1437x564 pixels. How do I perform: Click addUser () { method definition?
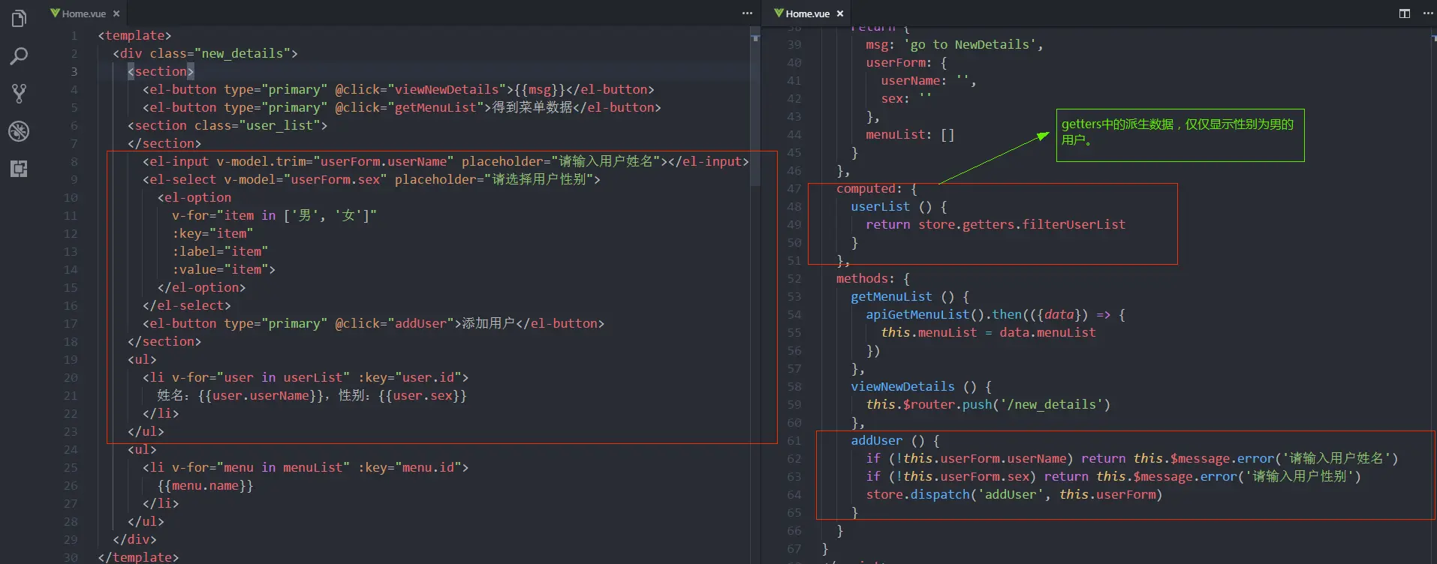pos(895,440)
